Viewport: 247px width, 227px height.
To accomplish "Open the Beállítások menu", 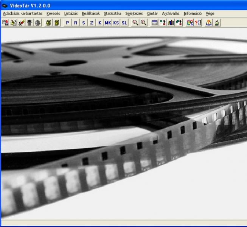I will point(91,13).
